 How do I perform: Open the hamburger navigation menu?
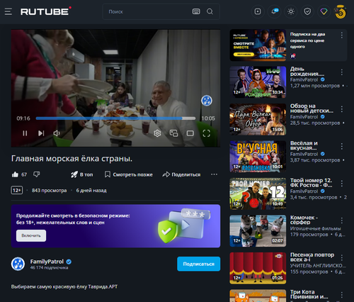coord(8,11)
